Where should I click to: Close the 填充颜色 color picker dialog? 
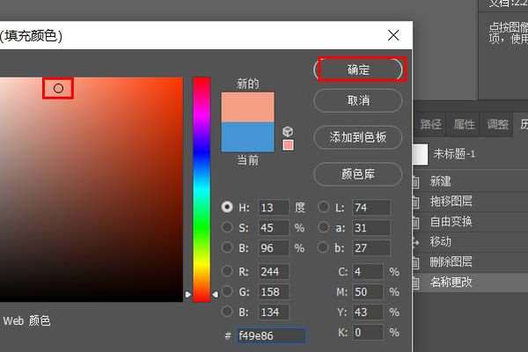tap(393, 35)
